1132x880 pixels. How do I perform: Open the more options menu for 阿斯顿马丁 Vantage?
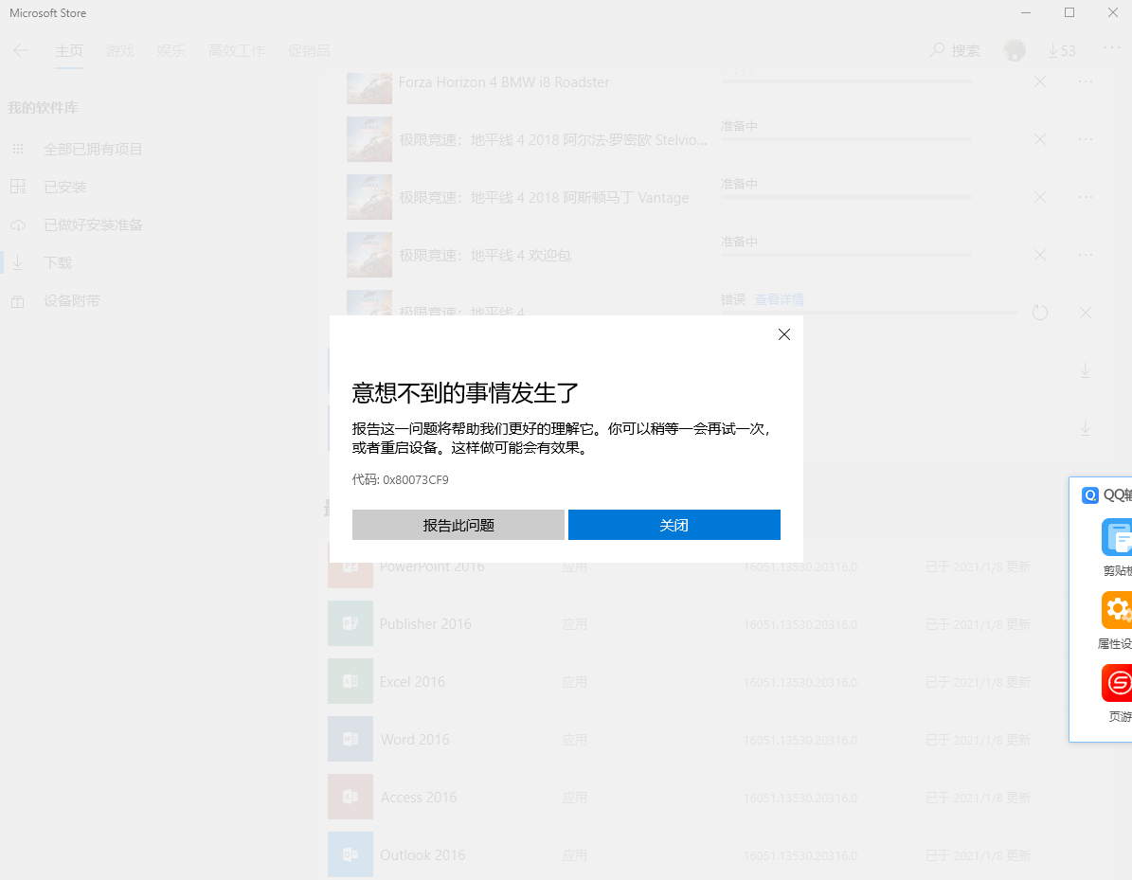1086,197
